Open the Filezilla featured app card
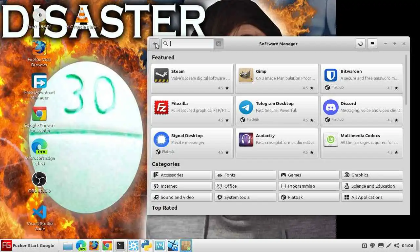The width and height of the screenshot is (420, 252). 192,111
